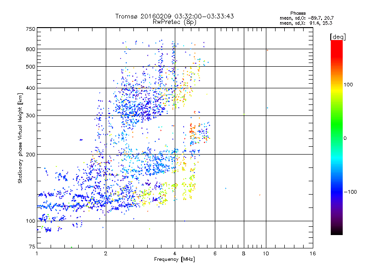The image size is (368, 276).
Task: Click the "Frequency [MHz]" axis label
Action: click(174, 259)
